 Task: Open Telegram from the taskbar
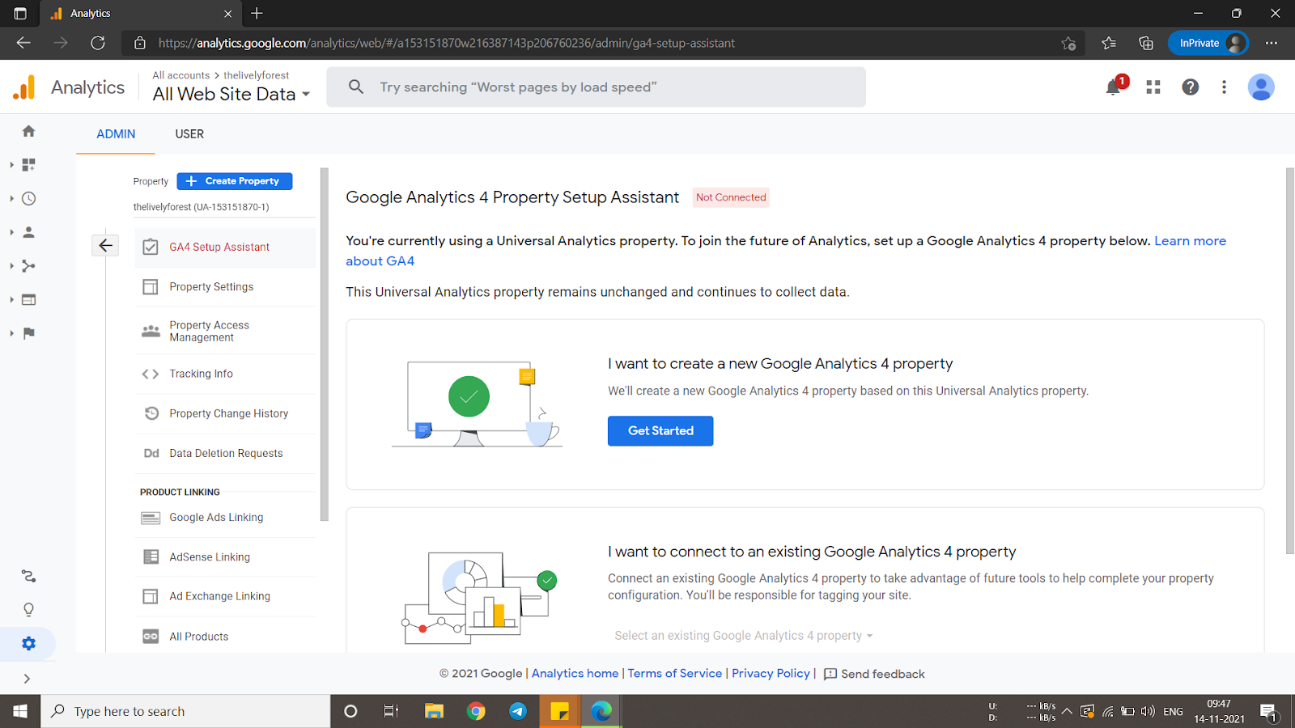518,711
